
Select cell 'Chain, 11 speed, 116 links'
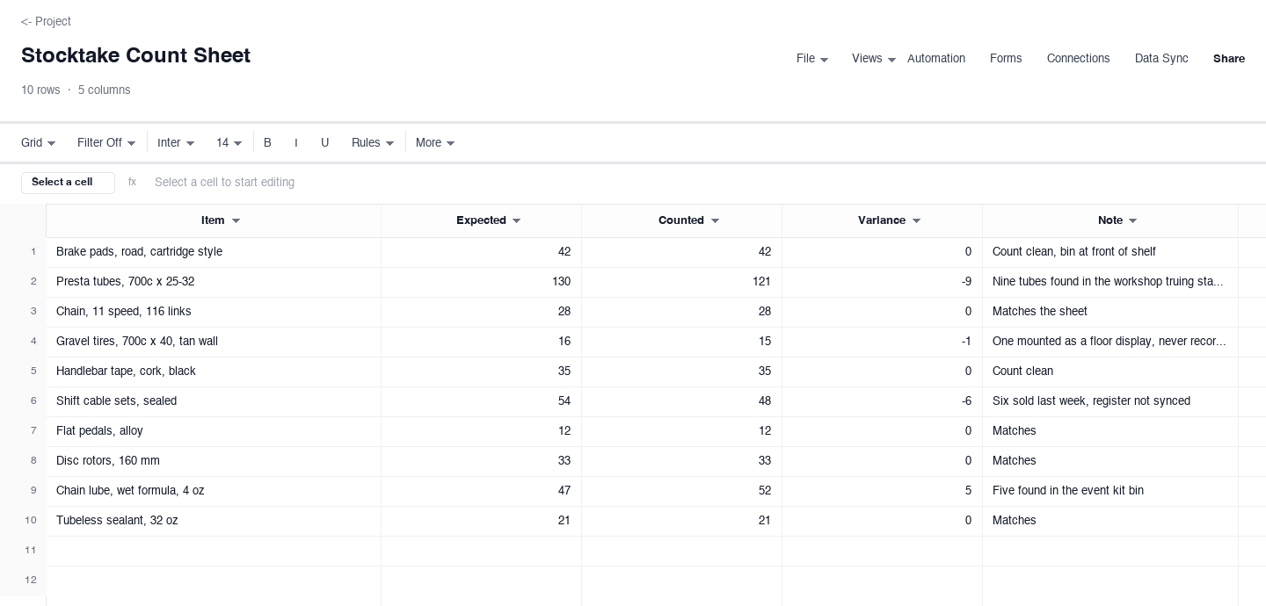[214, 312]
